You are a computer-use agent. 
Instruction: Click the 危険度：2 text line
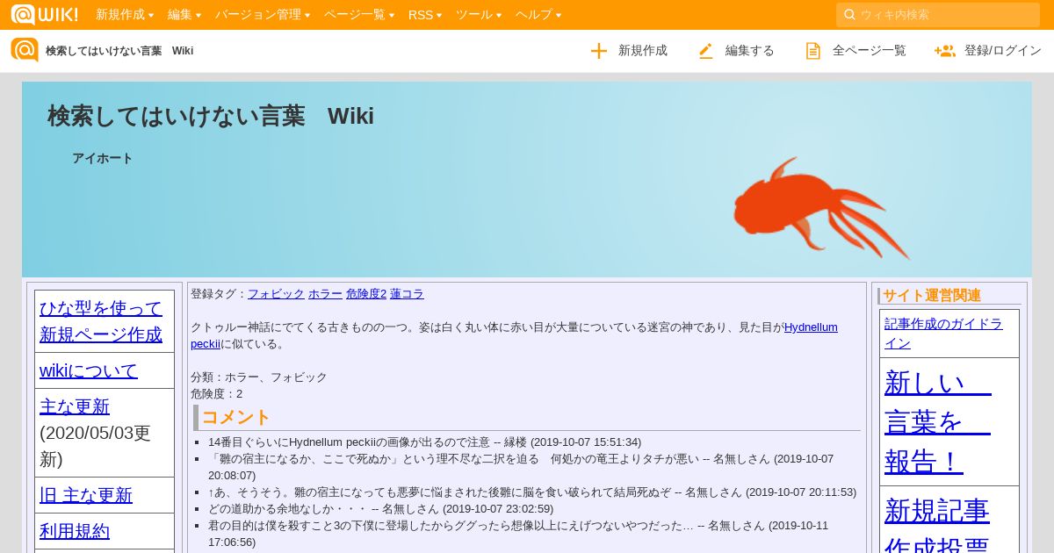pyautogui.click(x=217, y=394)
